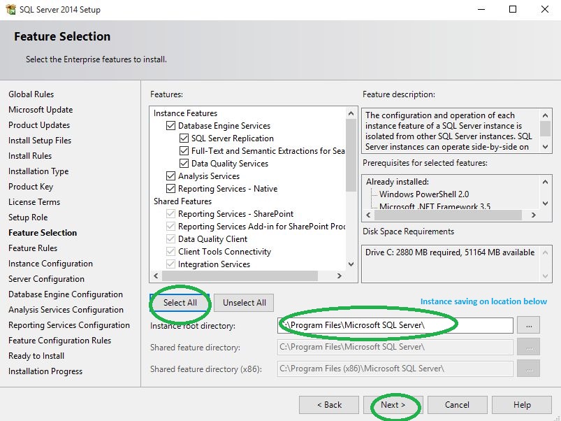Cancel the SQL Server setup

tap(457, 404)
